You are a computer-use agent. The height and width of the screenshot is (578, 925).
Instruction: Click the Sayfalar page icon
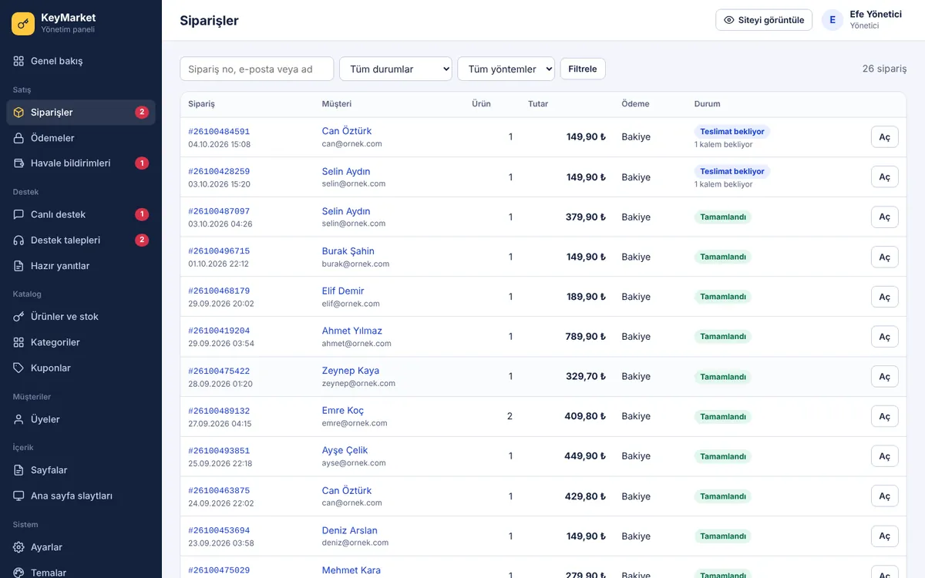[x=19, y=470]
